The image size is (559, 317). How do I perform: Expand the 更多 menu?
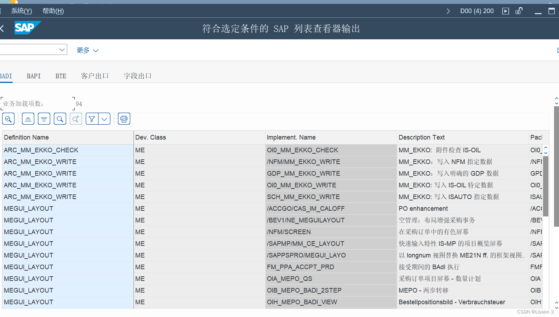87,50
